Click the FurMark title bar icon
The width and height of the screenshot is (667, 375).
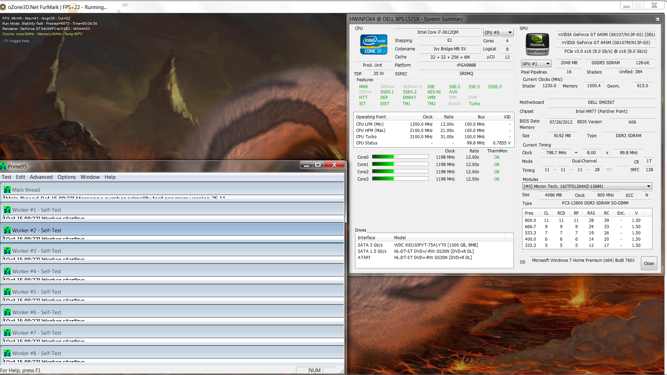(3, 7)
